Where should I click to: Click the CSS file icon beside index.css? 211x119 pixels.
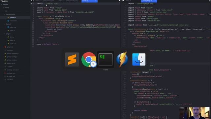[8, 27]
